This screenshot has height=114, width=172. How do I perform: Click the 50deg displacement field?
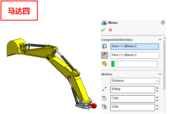tap(133, 90)
